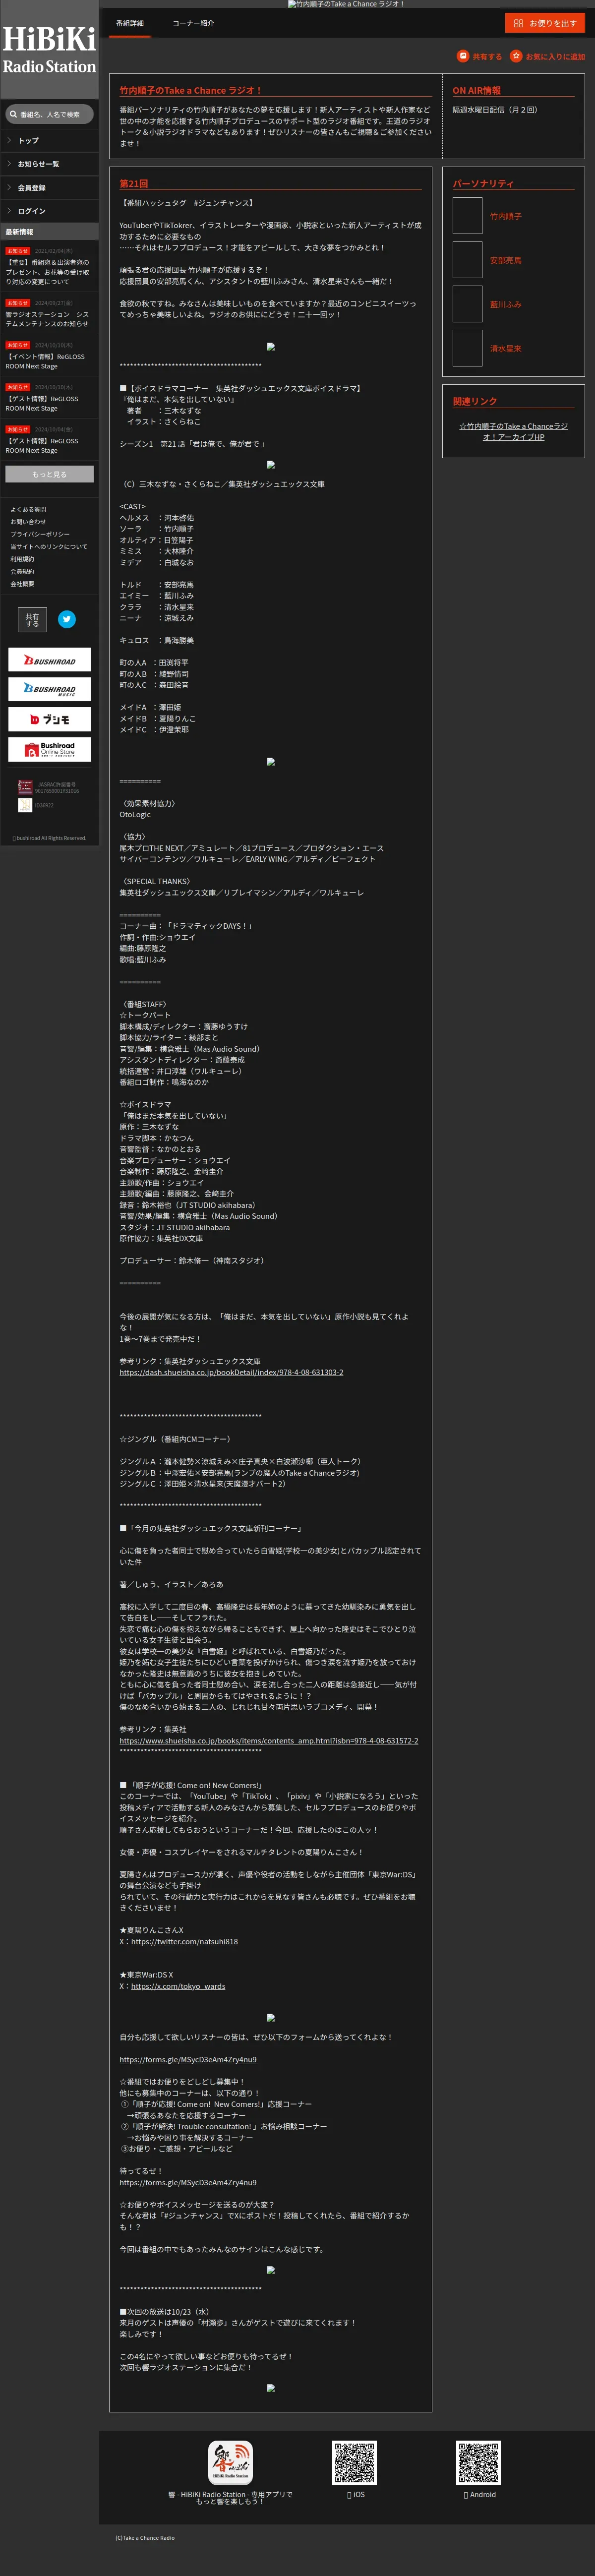595x2576 pixels.
Task: Open the よくある質問 footer link
Action: (28, 509)
